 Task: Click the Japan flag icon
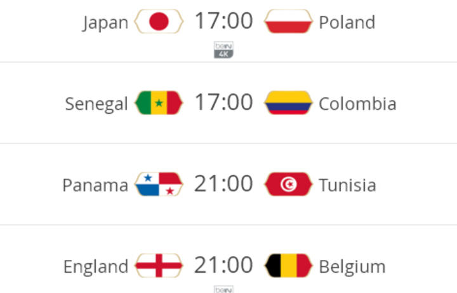[159, 22]
